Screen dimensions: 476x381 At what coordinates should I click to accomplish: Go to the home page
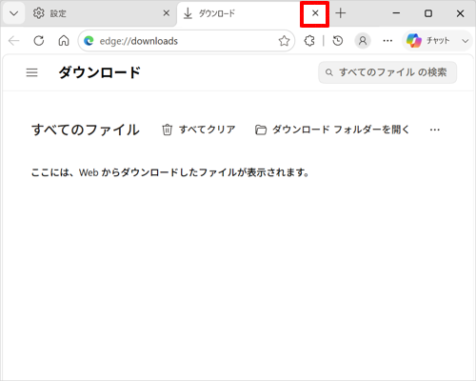pos(64,41)
